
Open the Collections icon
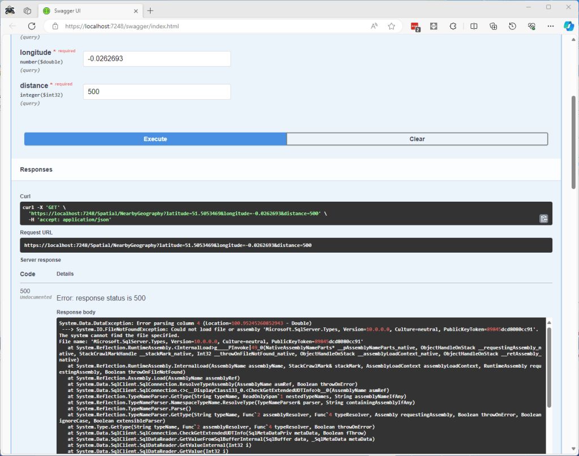pos(494,26)
